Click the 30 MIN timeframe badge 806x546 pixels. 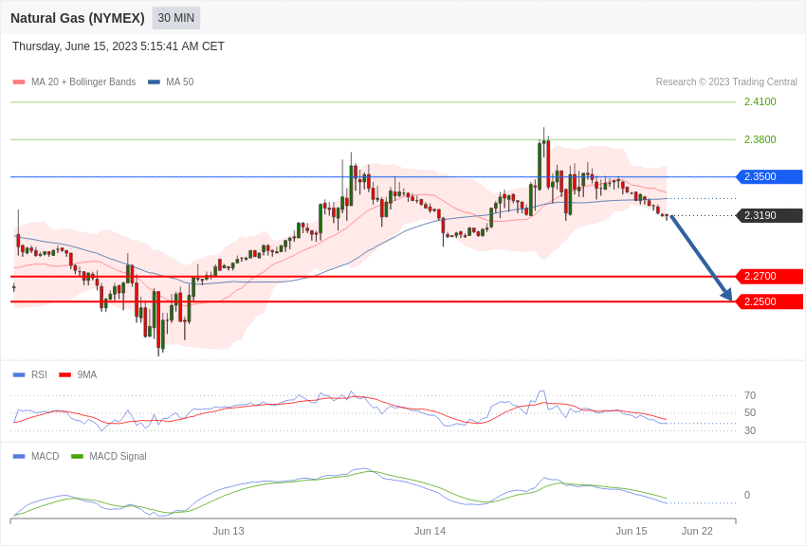(x=175, y=18)
